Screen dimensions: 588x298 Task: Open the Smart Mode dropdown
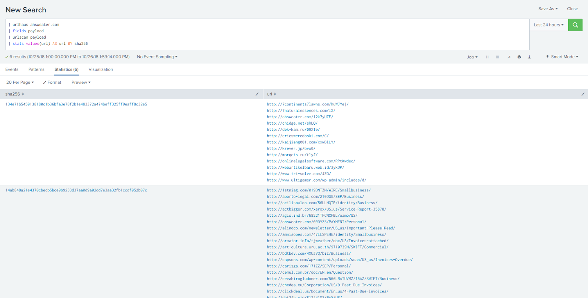[562, 57]
